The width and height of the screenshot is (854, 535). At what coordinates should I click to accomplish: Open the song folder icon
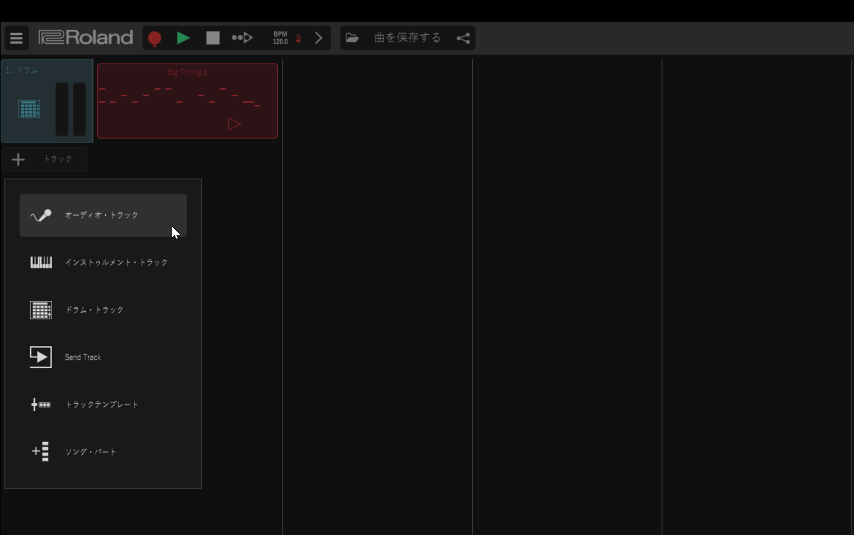352,38
